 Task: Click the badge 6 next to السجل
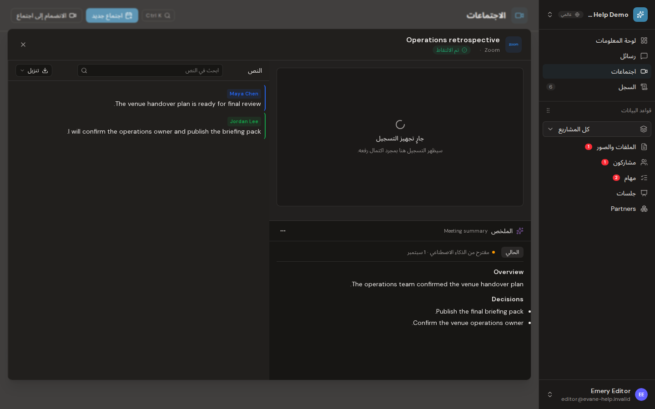(x=551, y=87)
